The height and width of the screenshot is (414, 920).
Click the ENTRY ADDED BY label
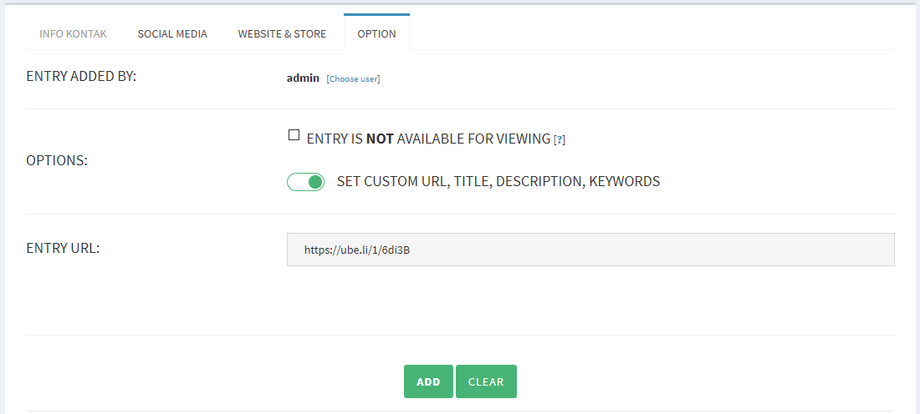[x=82, y=76]
